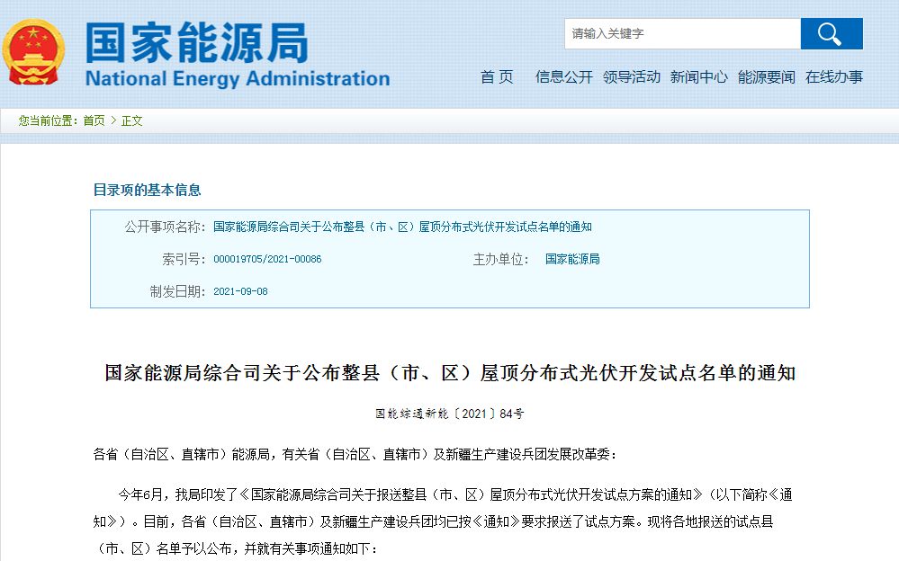Viewport: 899px width, 561px height.
Task: Click the issue date 2021-09-08
Action: [240, 292]
